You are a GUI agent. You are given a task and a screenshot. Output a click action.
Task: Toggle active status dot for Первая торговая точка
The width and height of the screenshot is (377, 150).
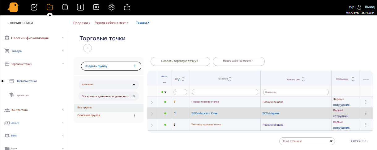[x=165, y=102]
